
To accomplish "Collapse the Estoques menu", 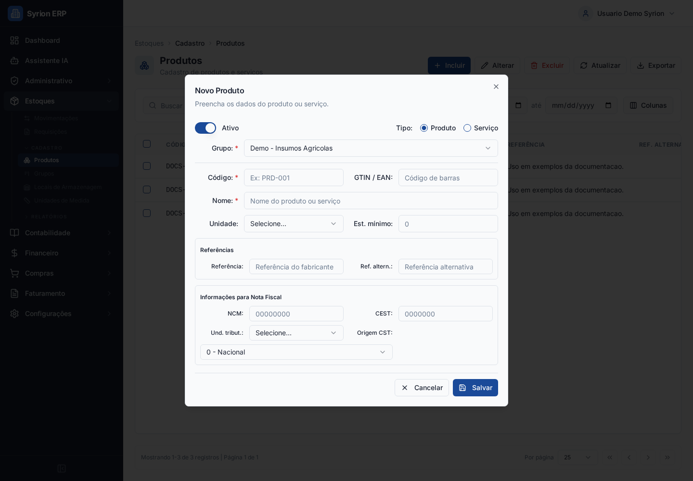I will pyautogui.click(x=62, y=101).
